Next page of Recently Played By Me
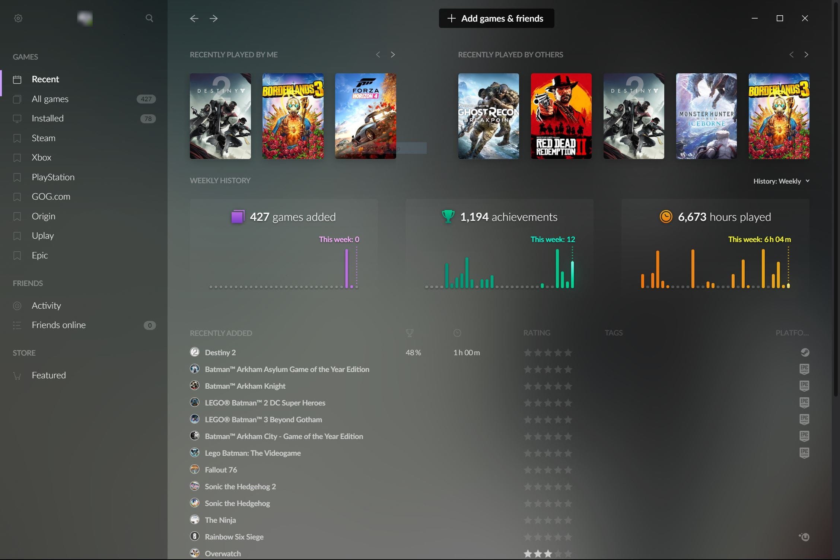This screenshot has width=840, height=560. coord(393,55)
